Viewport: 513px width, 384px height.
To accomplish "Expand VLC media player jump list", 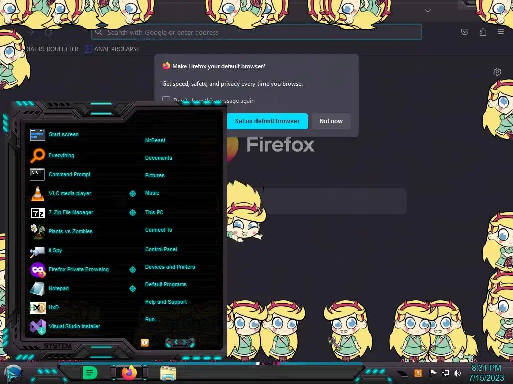I will [132, 194].
